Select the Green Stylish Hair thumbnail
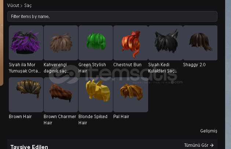The image size is (231, 149). tap(96, 43)
